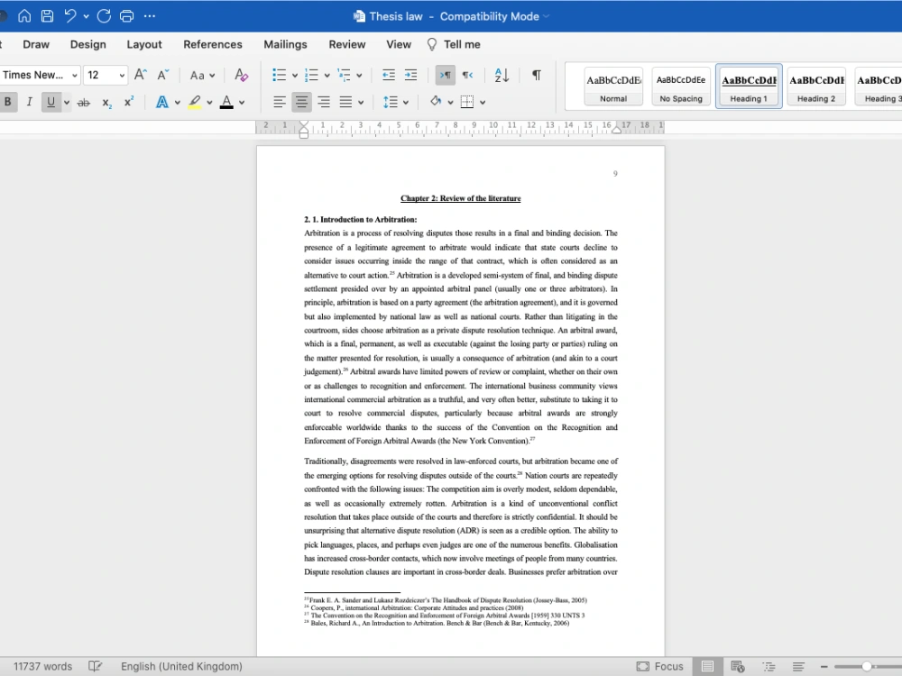
Task: Toggle Print Layout view button
Action: [707, 666]
